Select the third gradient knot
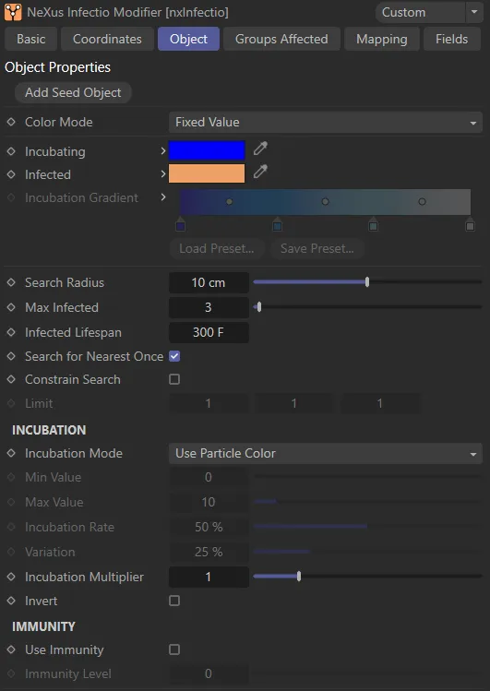Viewport: 490px width, 691px height. pos(373,225)
